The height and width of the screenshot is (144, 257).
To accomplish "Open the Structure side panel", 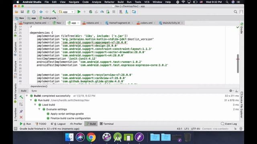I will point(15,69).
